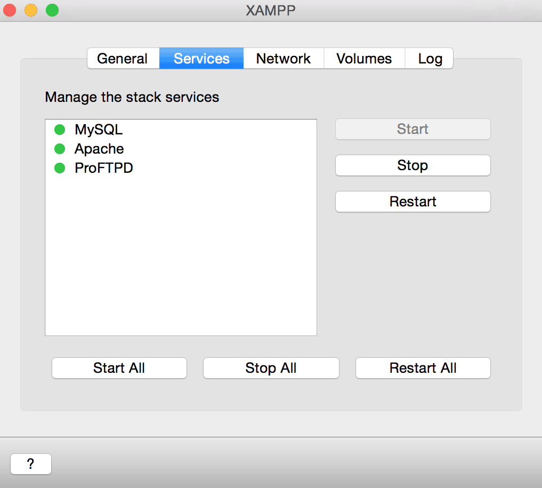
Task: Click the green status dot beside Apache
Action: (x=59, y=148)
